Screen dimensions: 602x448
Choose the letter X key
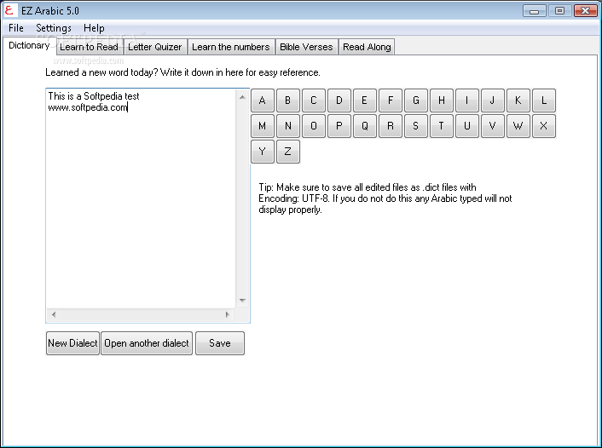tap(544, 126)
